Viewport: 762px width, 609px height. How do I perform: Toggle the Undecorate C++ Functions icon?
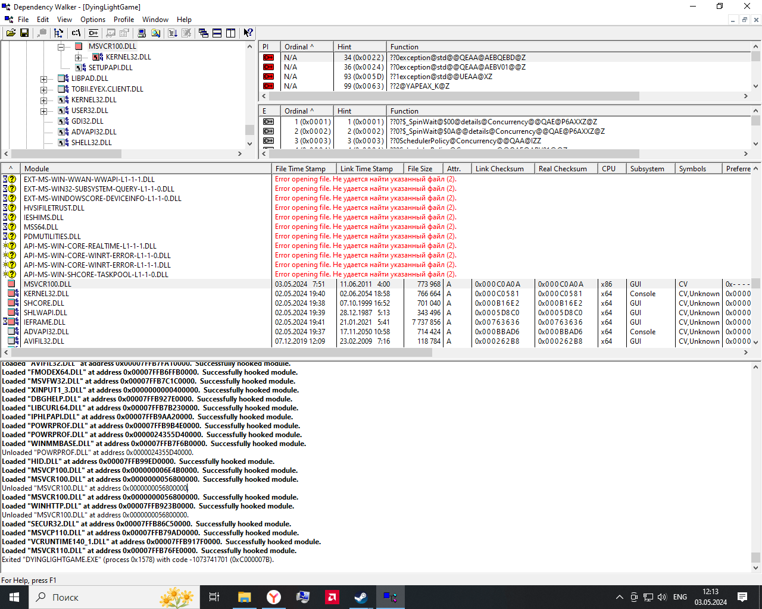coord(93,33)
